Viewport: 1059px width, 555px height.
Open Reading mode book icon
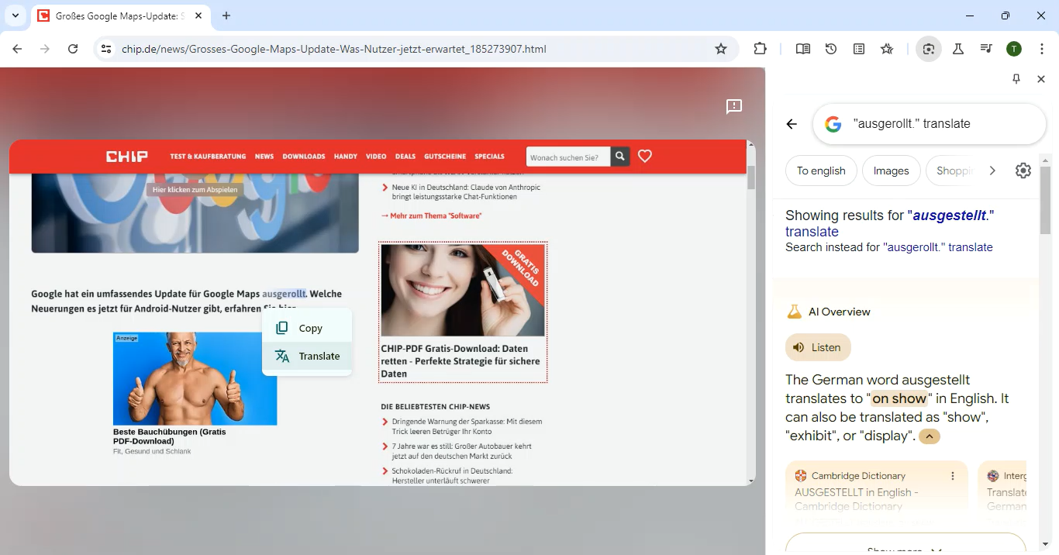pos(803,49)
